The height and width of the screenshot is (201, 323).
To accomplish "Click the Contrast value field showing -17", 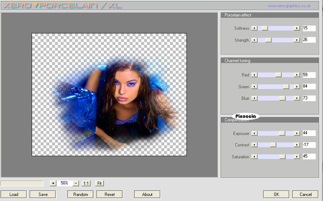I will pos(309,145).
